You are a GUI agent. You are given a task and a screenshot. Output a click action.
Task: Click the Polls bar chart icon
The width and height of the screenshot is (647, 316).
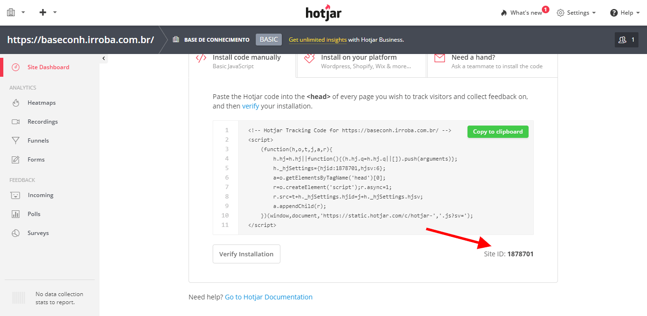coord(16,214)
